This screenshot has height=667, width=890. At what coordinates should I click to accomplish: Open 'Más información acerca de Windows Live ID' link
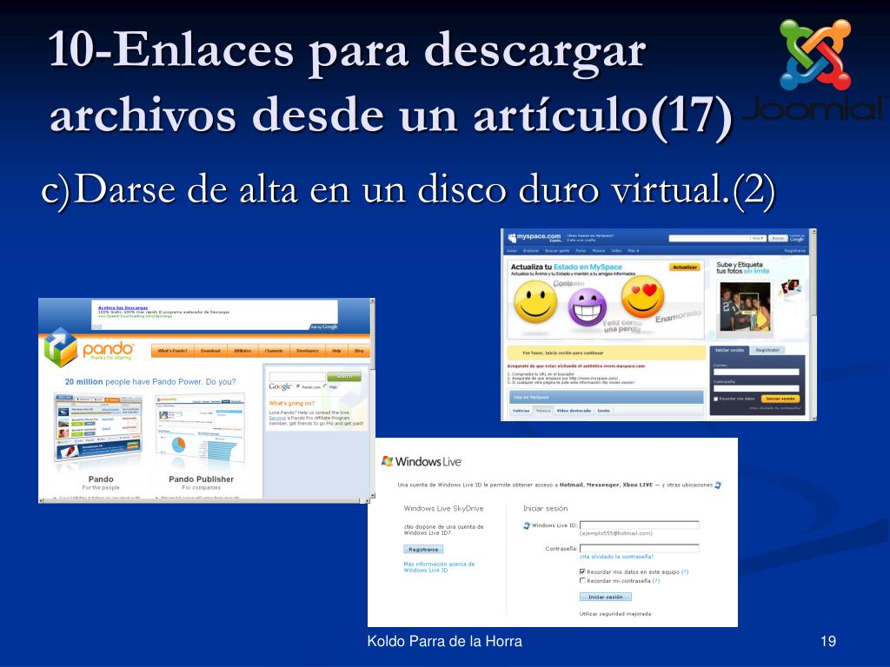(439, 567)
